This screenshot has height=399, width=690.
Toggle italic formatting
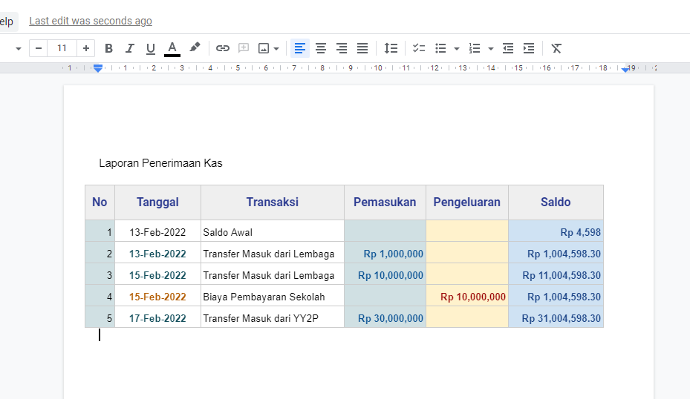click(129, 48)
